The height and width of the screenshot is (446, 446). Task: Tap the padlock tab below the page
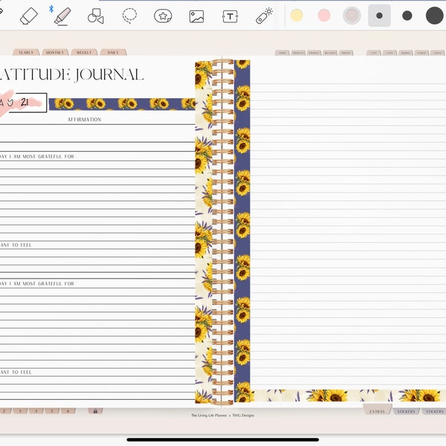(x=95, y=411)
